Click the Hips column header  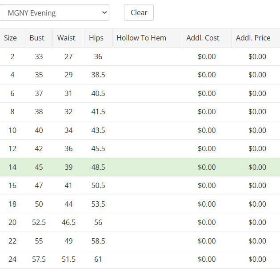click(x=96, y=38)
